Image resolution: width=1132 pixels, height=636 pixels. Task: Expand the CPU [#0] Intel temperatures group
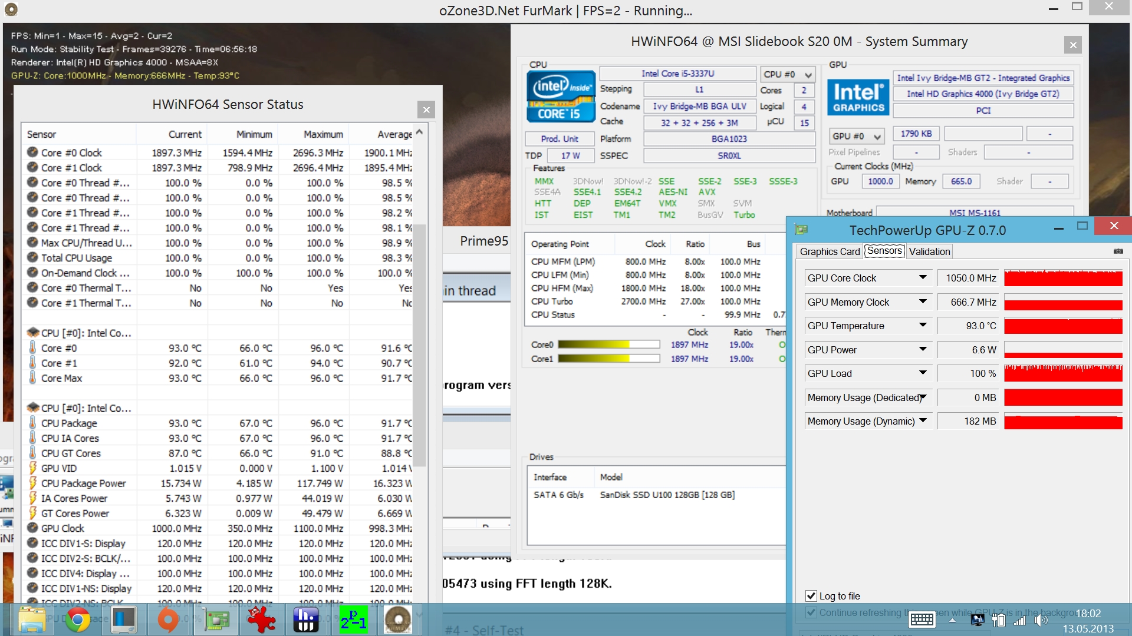click(79, 333)
